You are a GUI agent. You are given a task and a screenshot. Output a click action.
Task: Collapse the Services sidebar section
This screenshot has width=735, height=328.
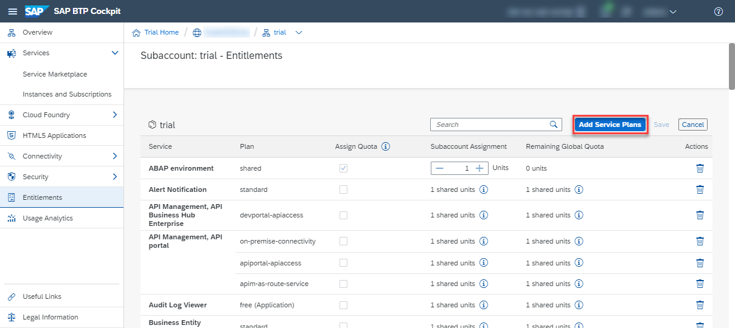(115, 53)
